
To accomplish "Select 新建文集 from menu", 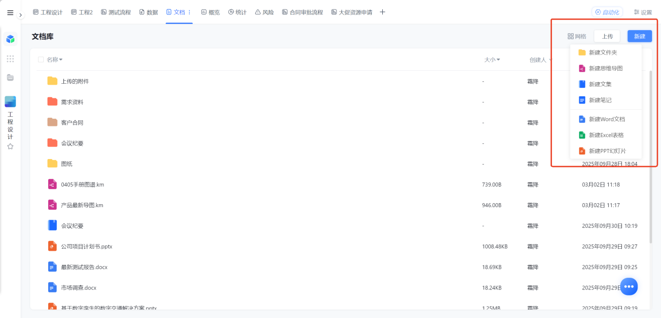I will [x=606, y=84].
